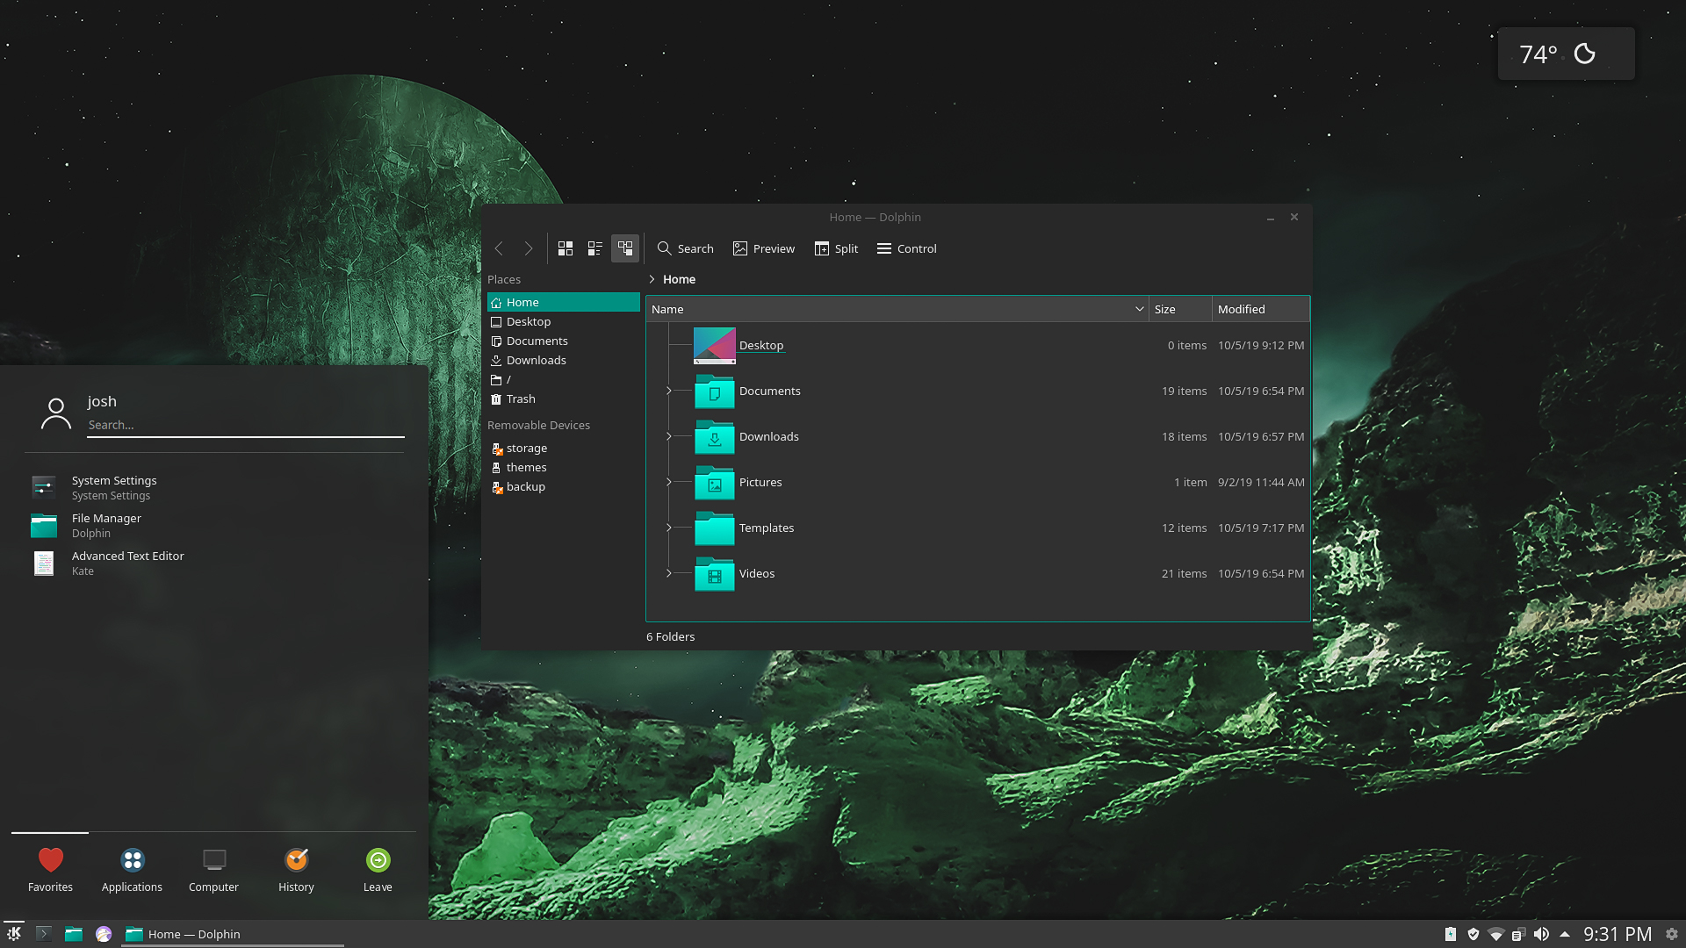Image resolution: width=1686 pixels, height=948 pixels.
Task: Launch System Settings from favorites
Action: point(215,488)
